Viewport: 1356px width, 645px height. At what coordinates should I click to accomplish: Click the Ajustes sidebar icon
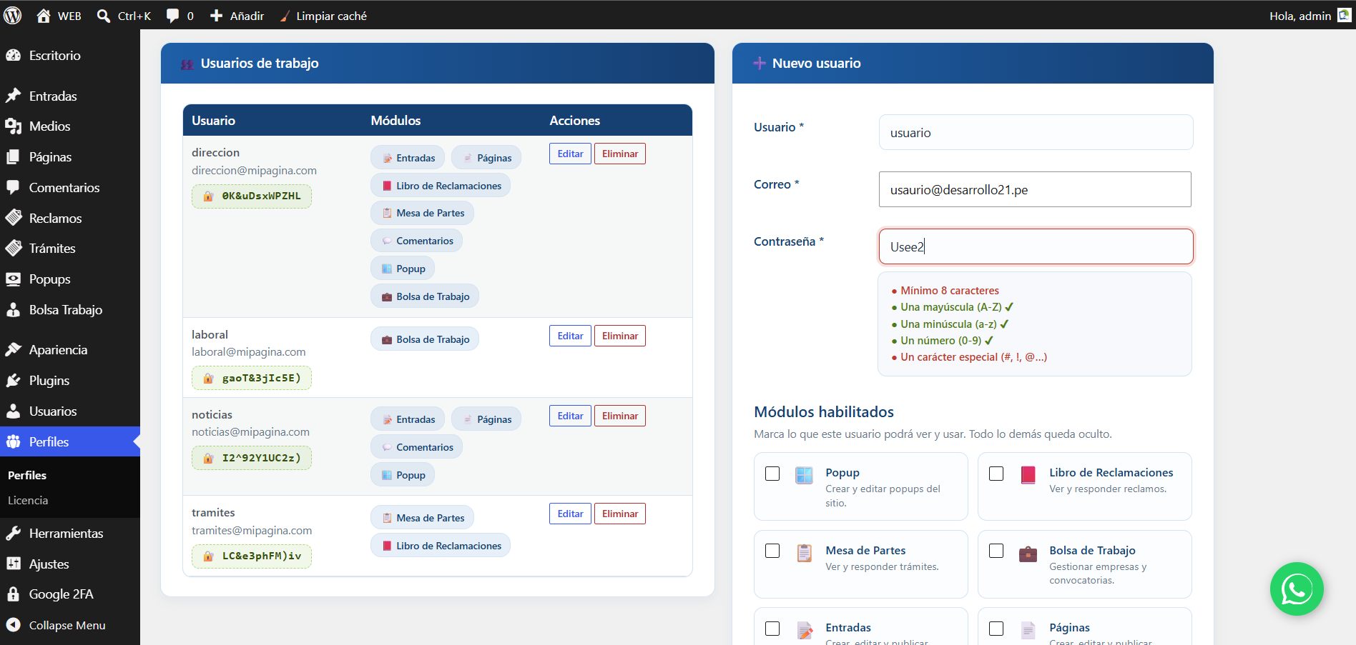pyautogui.click(x=14, y=564)
